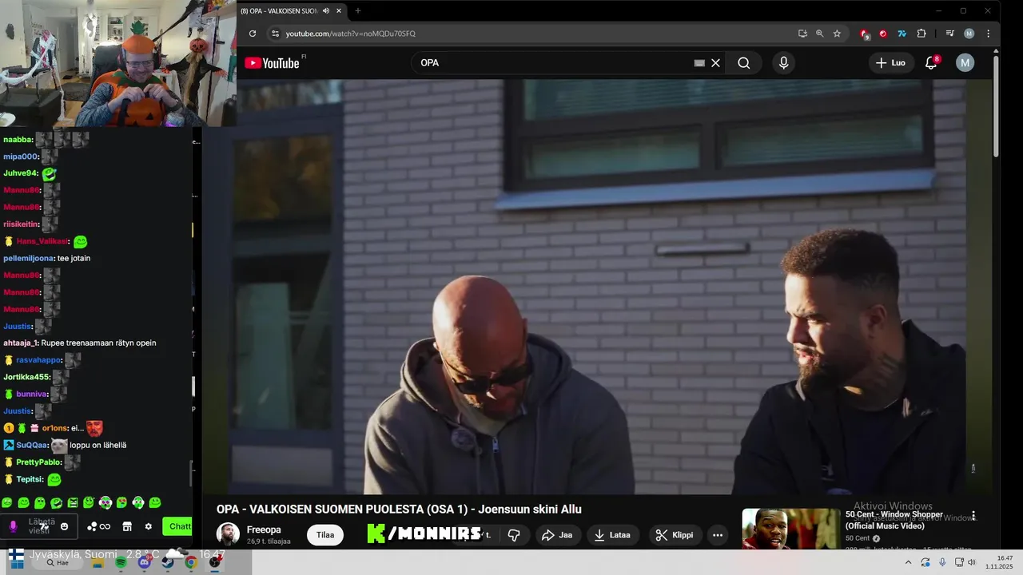Start voice search with microphone icon
1023x575 pixels.
[783, 63]
